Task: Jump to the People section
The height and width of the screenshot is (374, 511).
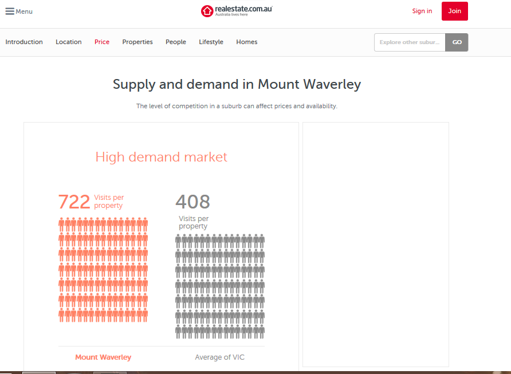Action: tap(176, 42)
